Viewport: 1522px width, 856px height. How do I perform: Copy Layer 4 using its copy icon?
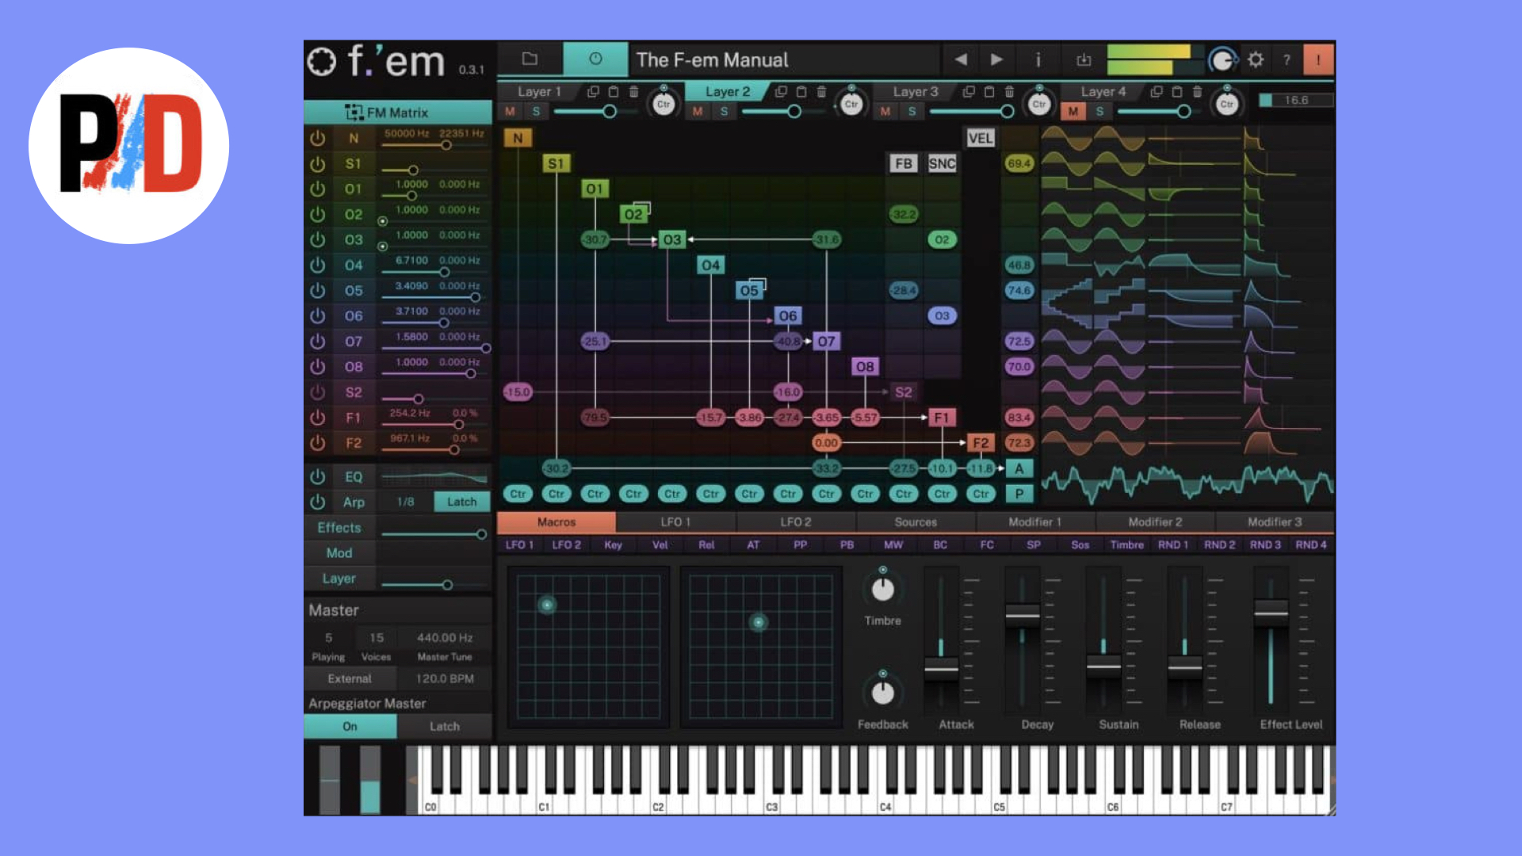[x=1156, y=91]
